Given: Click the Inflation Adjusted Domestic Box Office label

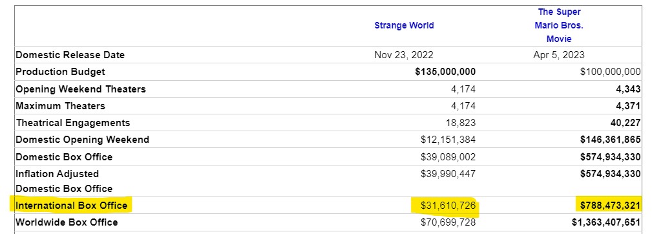Looking at the screenshot, I should click(x=64, y=181).
